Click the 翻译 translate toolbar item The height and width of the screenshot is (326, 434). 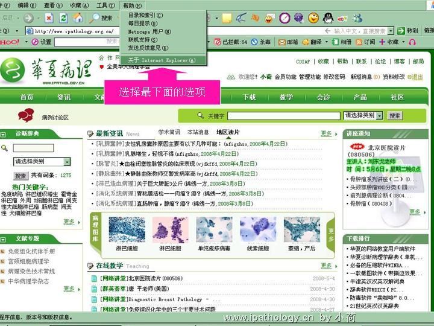312,42
